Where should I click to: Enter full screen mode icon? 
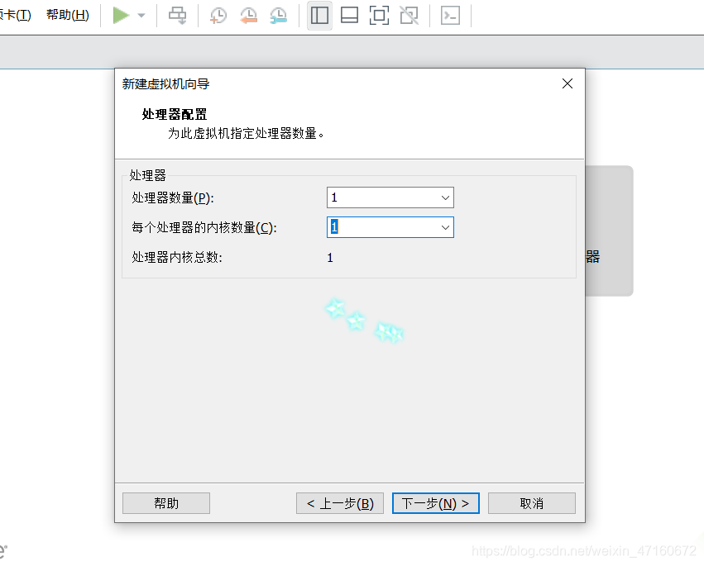tap(379, 16)
